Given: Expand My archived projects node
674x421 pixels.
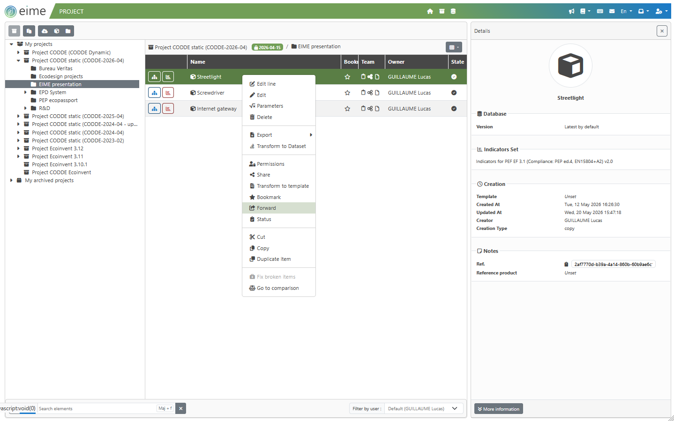Looking at the screenshot, I should [11, 180].
